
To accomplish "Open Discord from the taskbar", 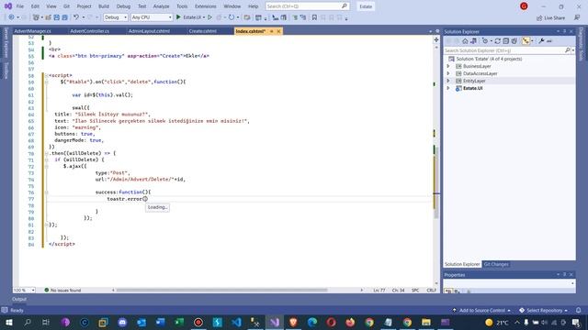I will point(122,322).
